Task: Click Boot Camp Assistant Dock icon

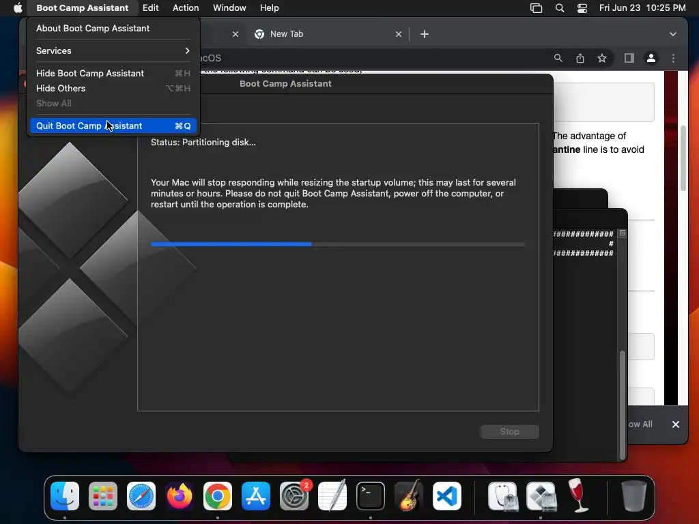Action: [x=541, y=496]
